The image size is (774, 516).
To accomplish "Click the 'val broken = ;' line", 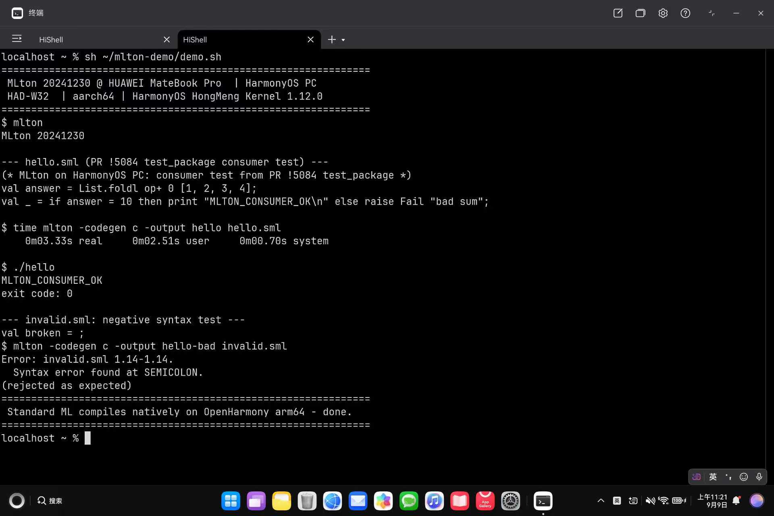I will pyautogui.click(x=42, y=333).
